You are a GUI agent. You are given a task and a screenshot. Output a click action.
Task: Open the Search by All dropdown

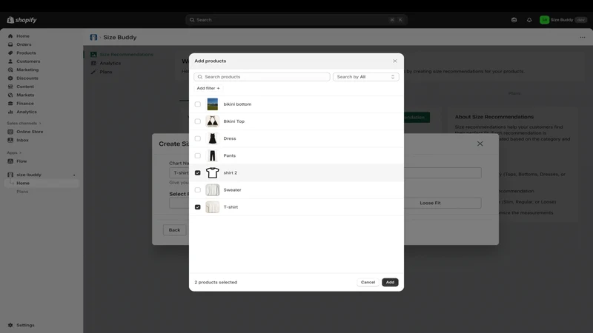click(x=365, y=77)
